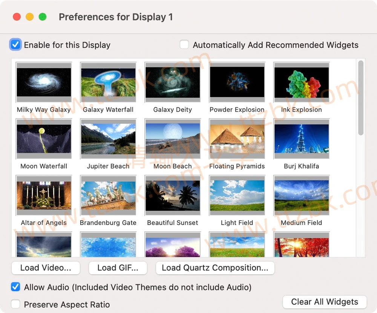Select the Milky Way Galaxy theme thumbnail
This screenshot has width=377, height=313.
pyautogui.click(x=44, y=82)
